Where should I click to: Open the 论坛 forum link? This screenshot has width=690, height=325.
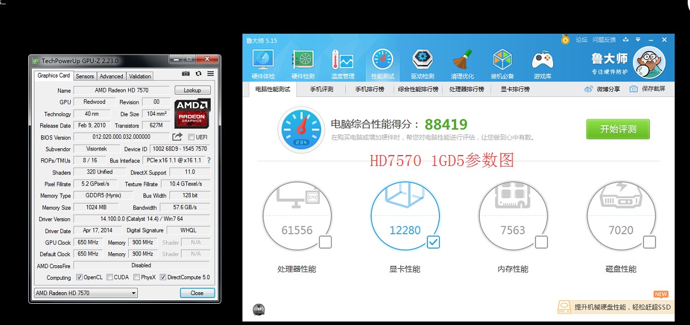[x=581, y=40]
